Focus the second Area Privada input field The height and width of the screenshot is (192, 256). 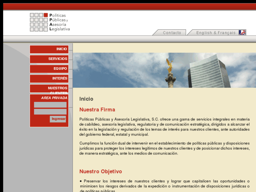point(50,112)
